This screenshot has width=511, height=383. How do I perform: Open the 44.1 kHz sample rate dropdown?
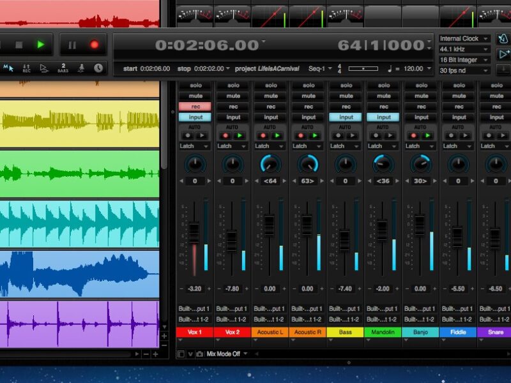(465, 49)
